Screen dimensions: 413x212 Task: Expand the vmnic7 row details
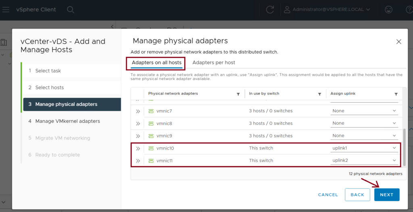coord(138,111)
